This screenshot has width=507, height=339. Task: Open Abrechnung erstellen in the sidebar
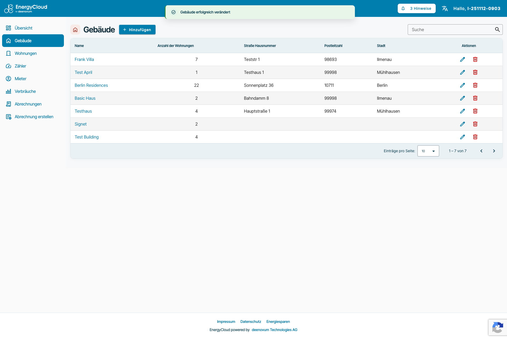33,117
